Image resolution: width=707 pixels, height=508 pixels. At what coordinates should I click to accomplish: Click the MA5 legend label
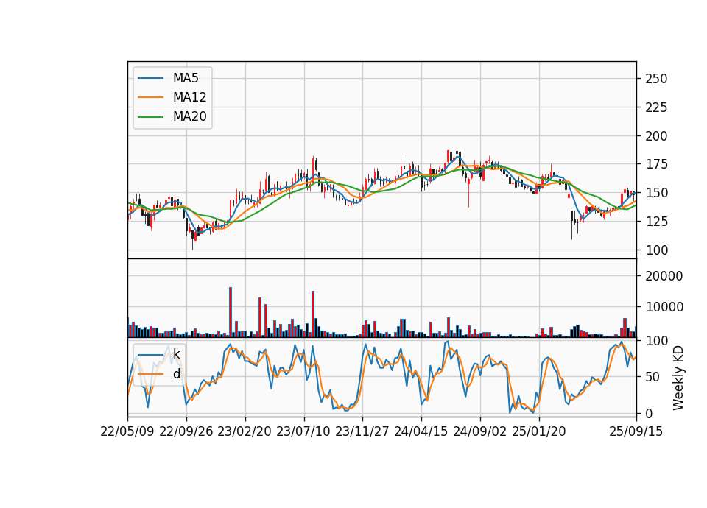[186, 78]
